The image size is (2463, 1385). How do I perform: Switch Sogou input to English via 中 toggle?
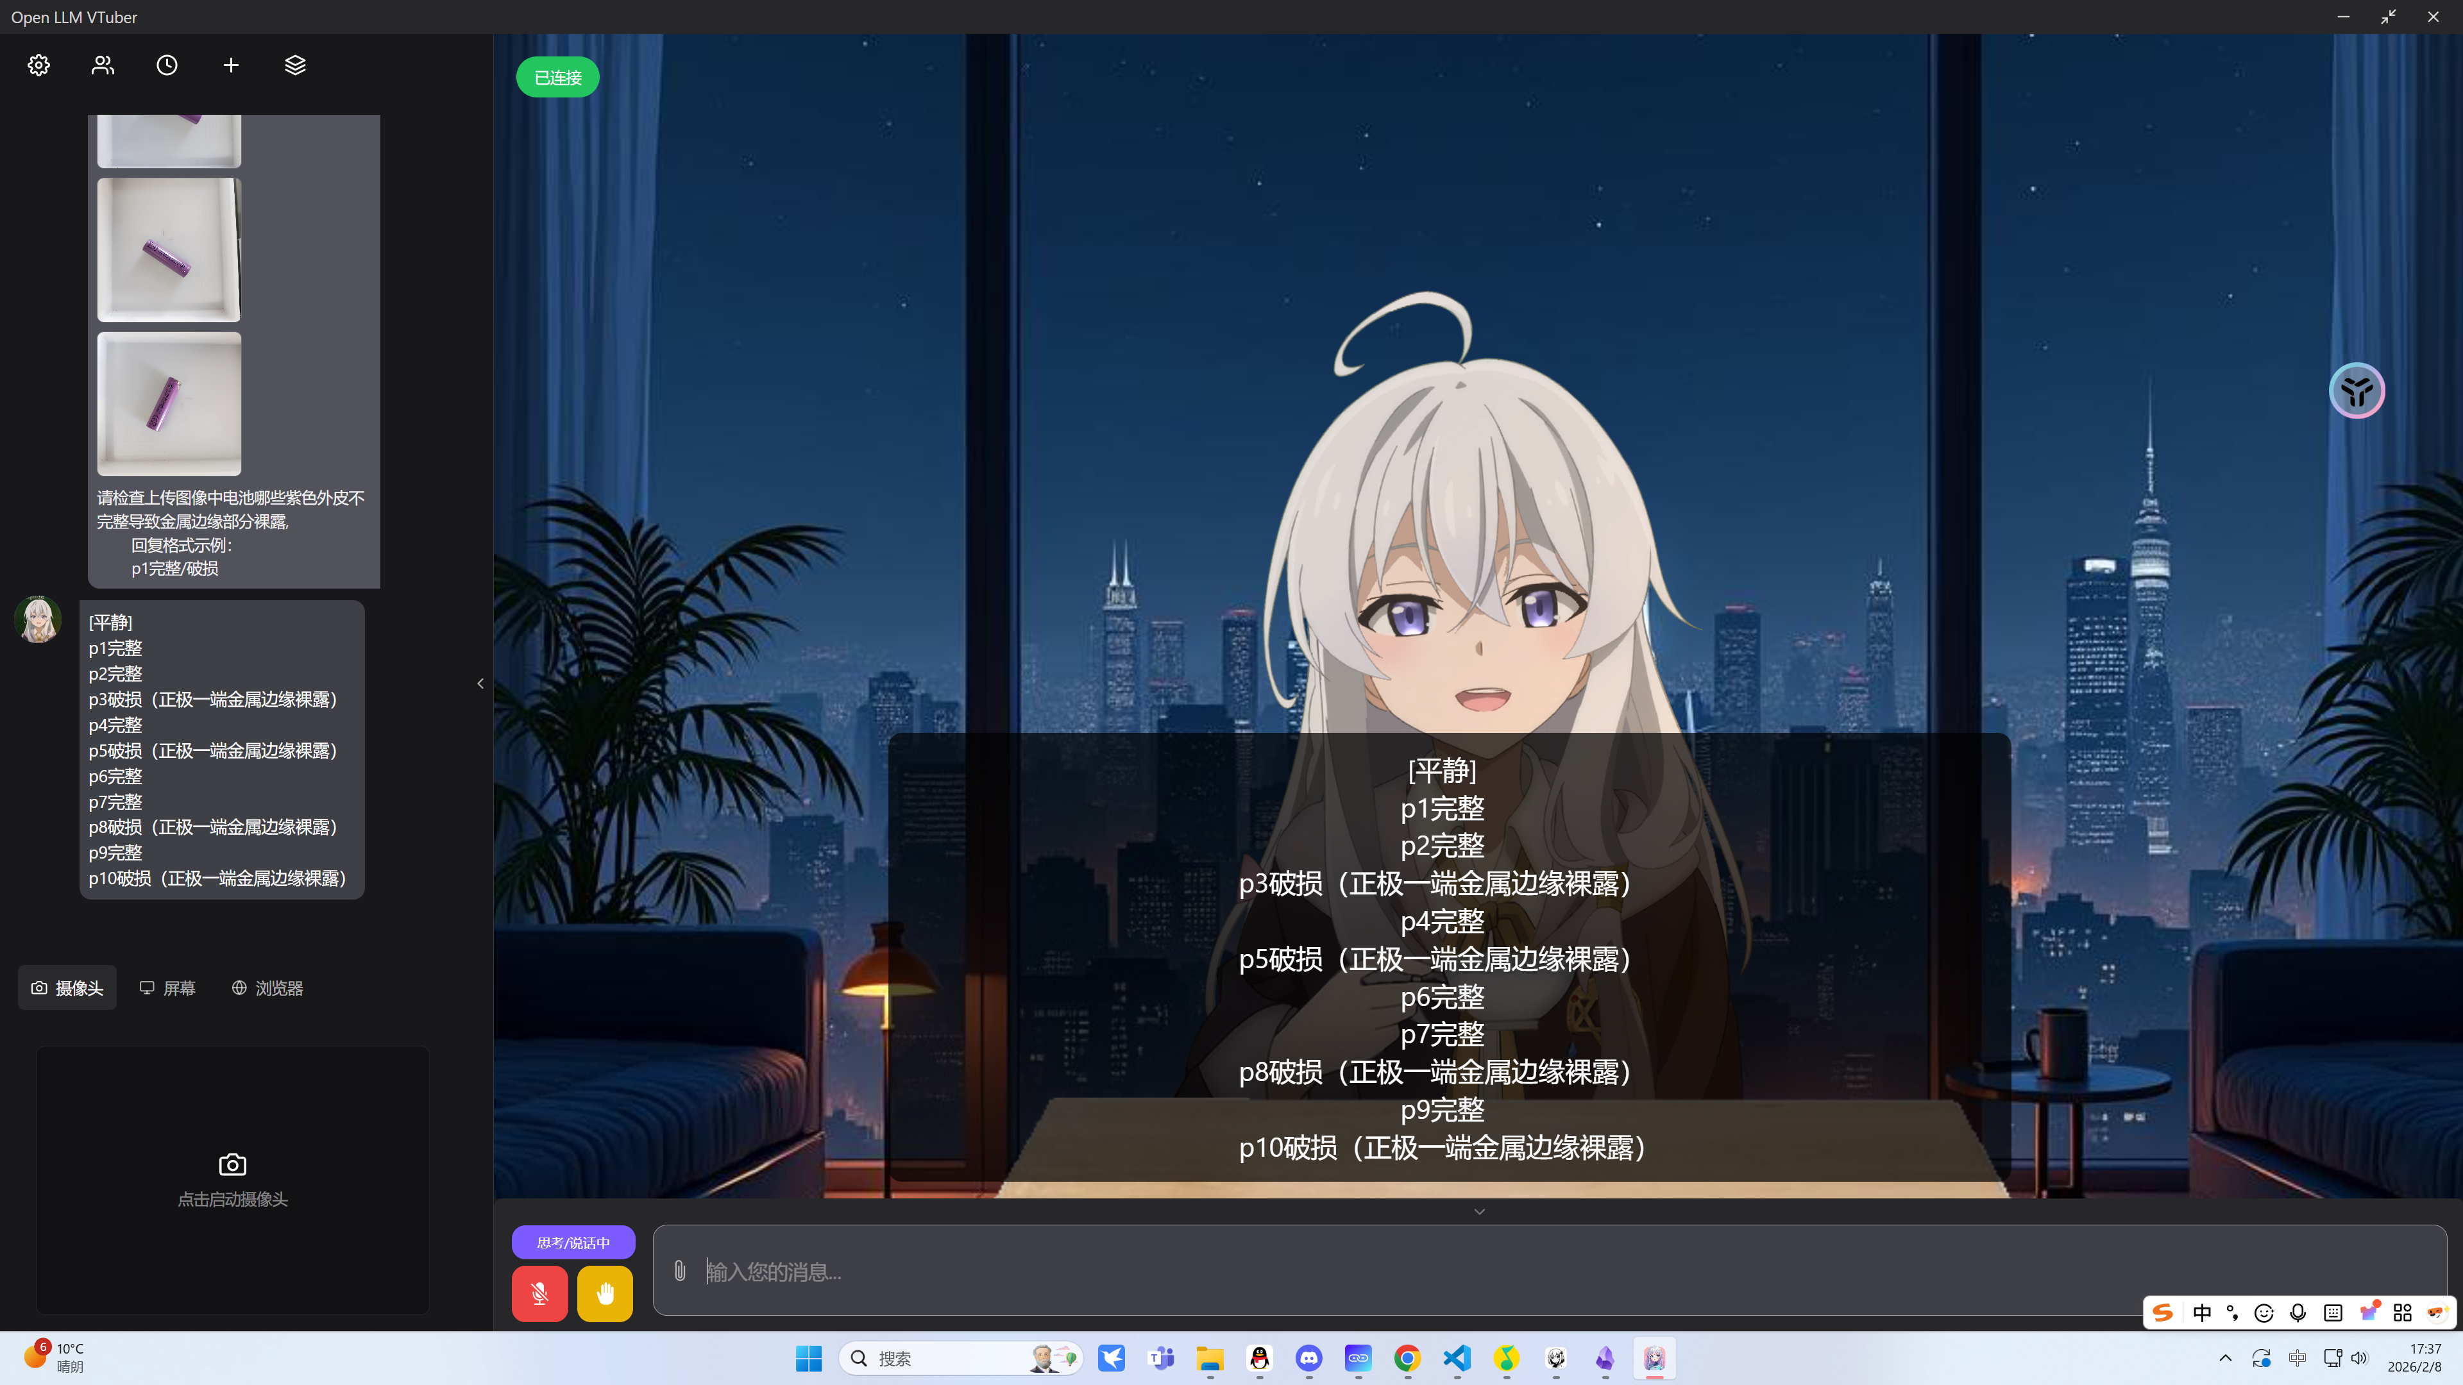[2202, 1313]
